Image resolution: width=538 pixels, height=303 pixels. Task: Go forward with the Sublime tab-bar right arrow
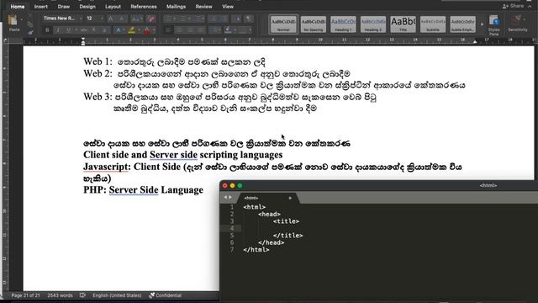pyautogui.click(x=230, y=197)
